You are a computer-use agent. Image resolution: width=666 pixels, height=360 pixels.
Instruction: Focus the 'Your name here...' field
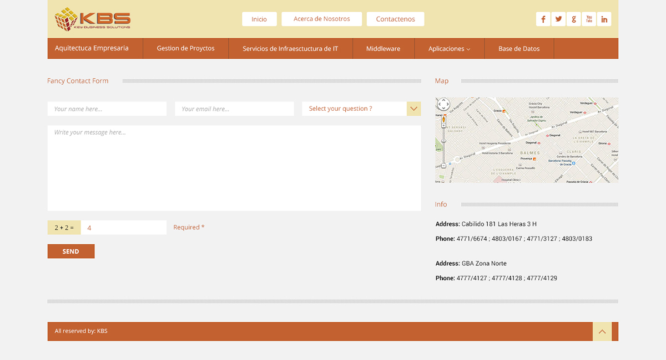(107, 109)
